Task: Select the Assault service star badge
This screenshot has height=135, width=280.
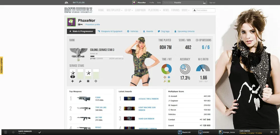Action: pyautogui.click(x=73, y=73)
